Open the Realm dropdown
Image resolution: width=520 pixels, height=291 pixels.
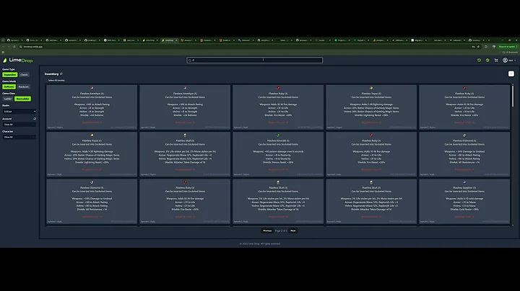click(19, 112)
